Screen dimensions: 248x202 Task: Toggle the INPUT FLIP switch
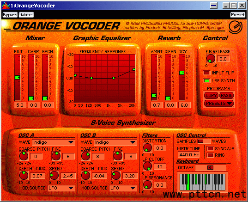(206, 73)
